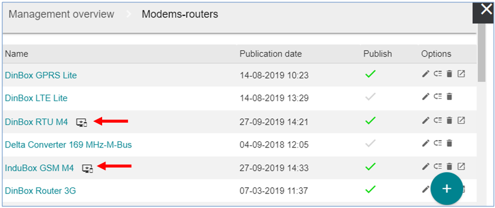Open DinBox RTU M4 in new window
The height and width of the screenshot is (208, 495).
461,120
